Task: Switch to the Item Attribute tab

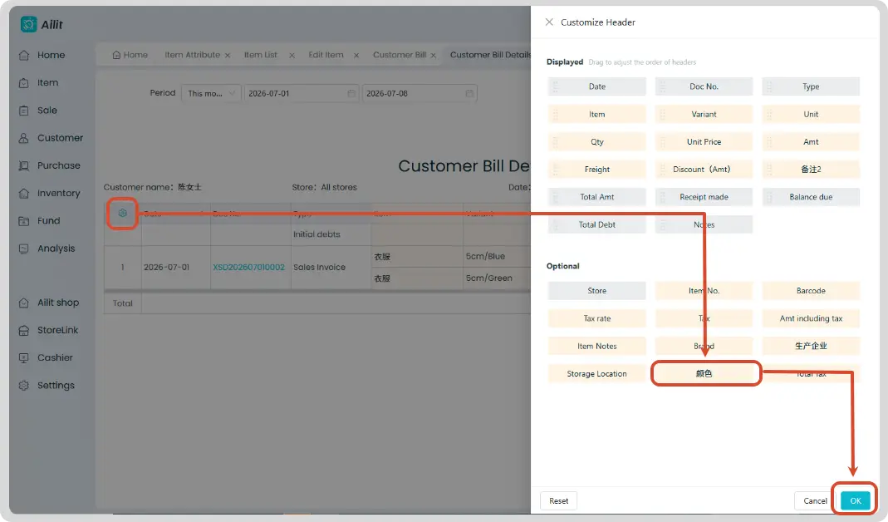Action: coord(192,55)
